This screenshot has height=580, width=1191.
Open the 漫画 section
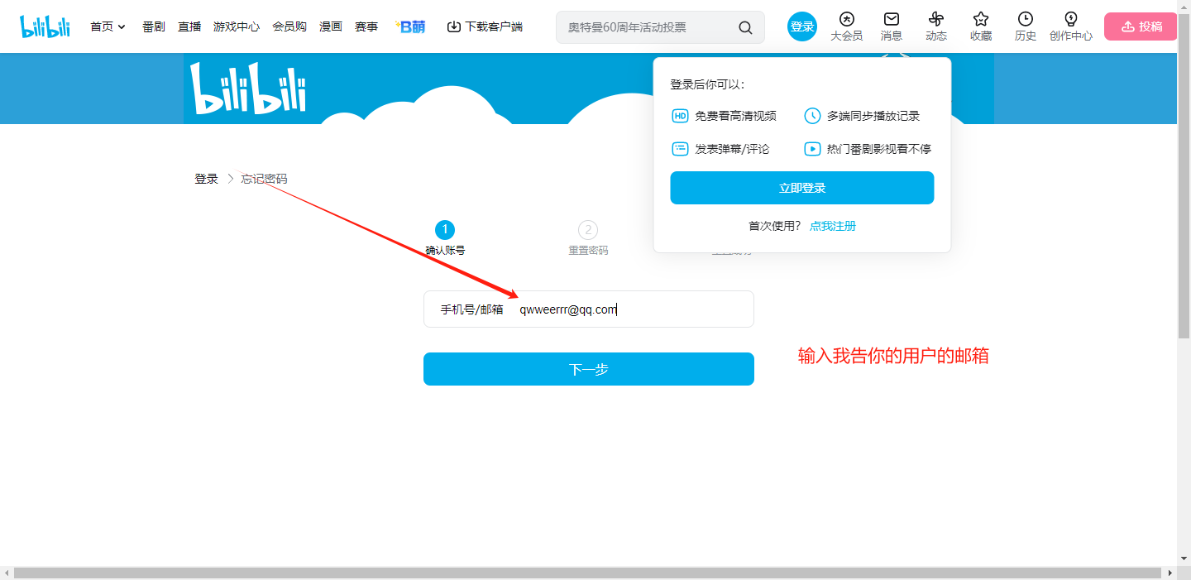(331, 26)
